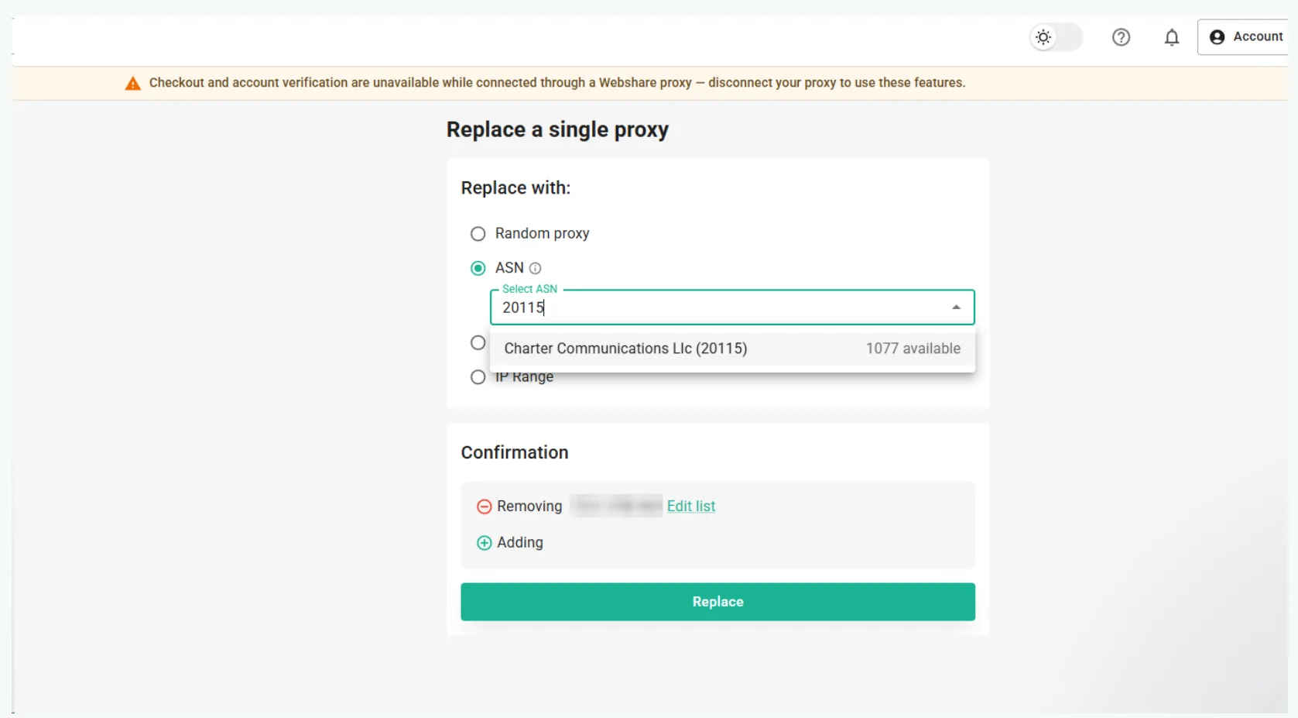Select the Random proxy radio option
This screenshot has width=1298, height=718.
tap(478, 234)
